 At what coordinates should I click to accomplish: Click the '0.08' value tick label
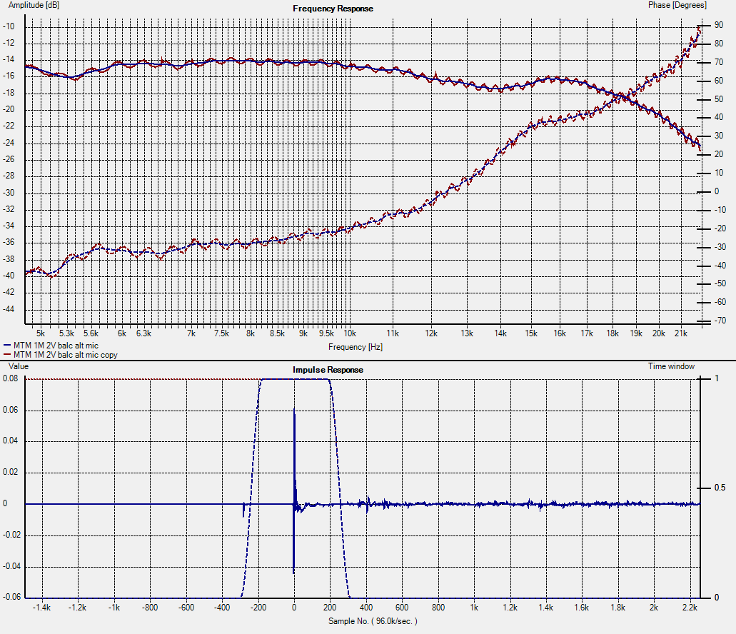coord(10,378)
